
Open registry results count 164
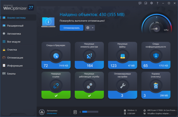click(90, 66)
